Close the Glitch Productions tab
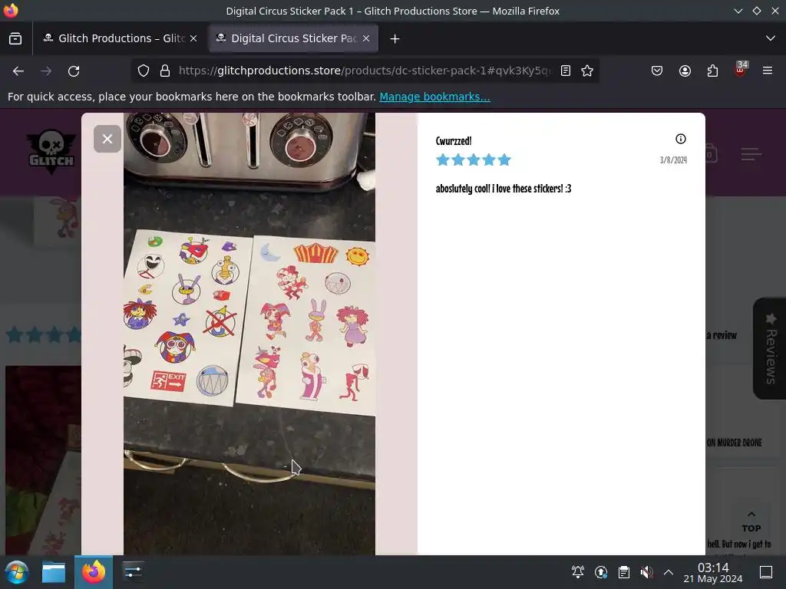The height and width of the screenshot is (589, 786). [193, 38]
